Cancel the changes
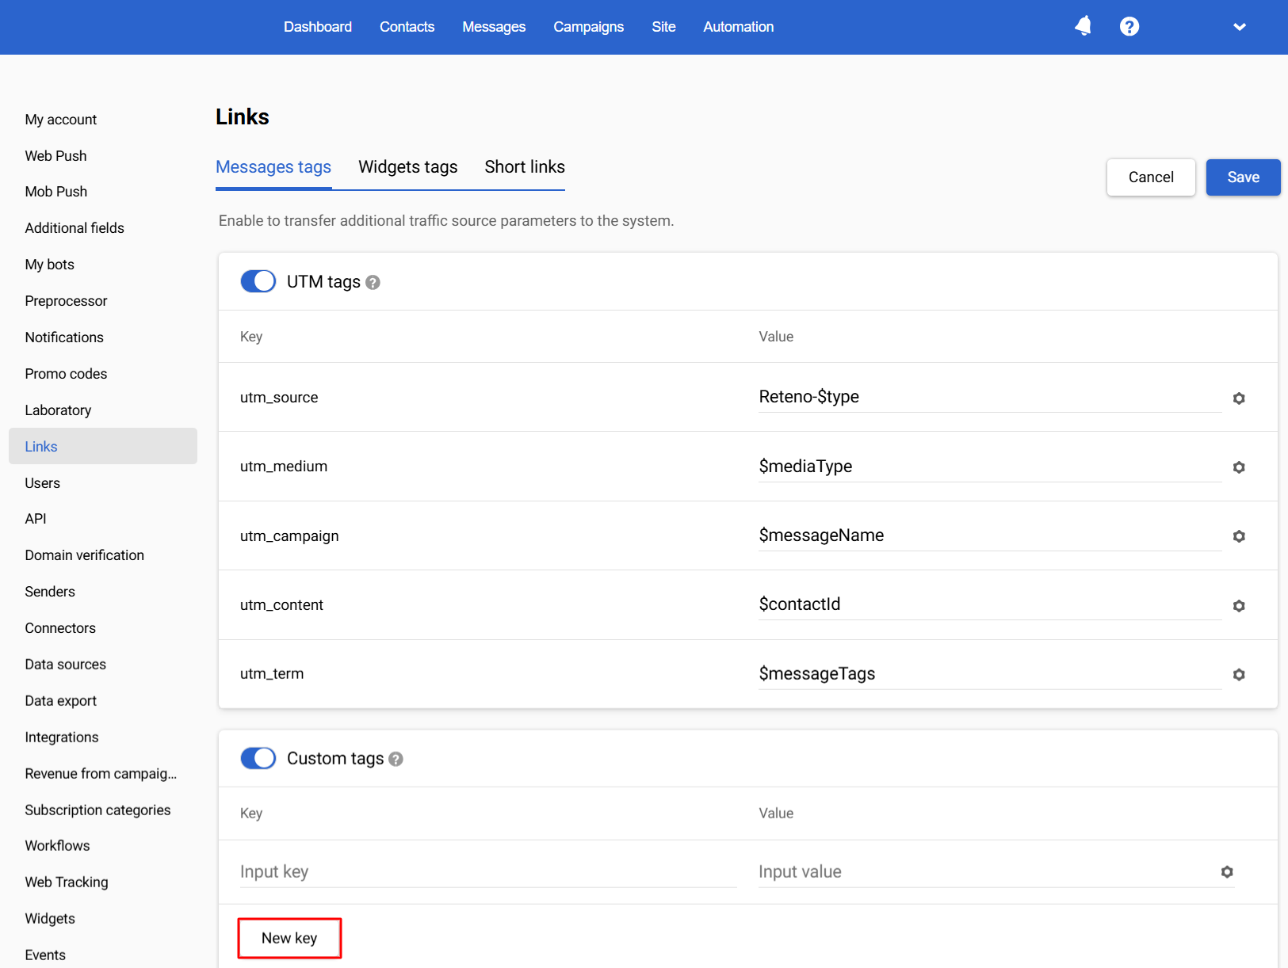1288x968 pixels. click(1151, 177)
